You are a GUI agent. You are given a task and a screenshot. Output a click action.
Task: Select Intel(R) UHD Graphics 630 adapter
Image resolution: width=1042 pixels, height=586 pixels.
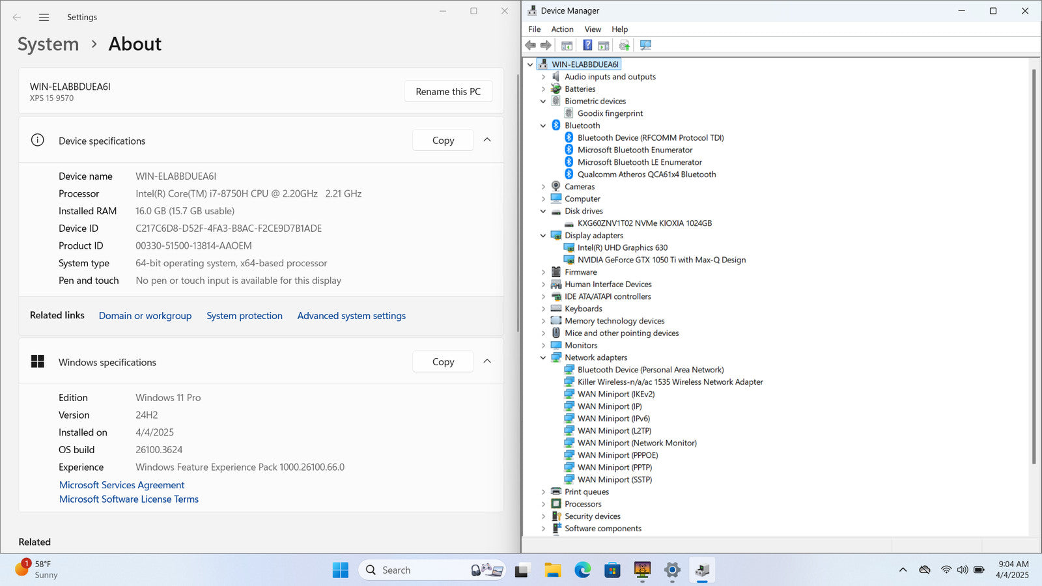tap(622, 247)
